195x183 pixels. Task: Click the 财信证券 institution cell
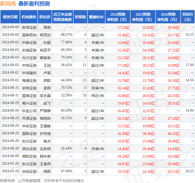[x=29, y=27]
